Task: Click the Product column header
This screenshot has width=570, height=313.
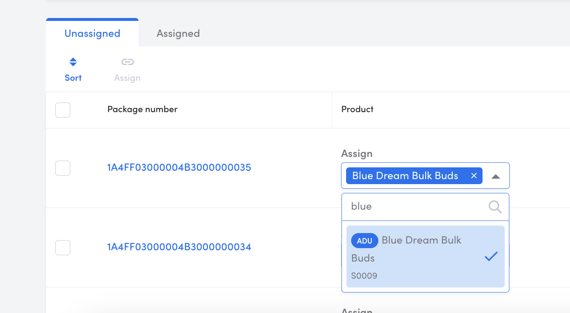Action: (357, 109)
